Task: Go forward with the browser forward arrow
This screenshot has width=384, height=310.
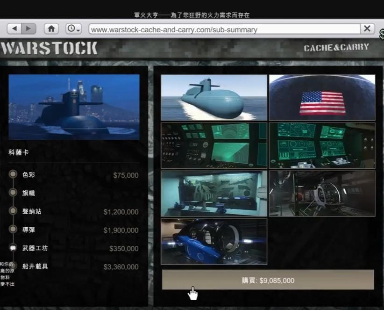Action: 29,29
